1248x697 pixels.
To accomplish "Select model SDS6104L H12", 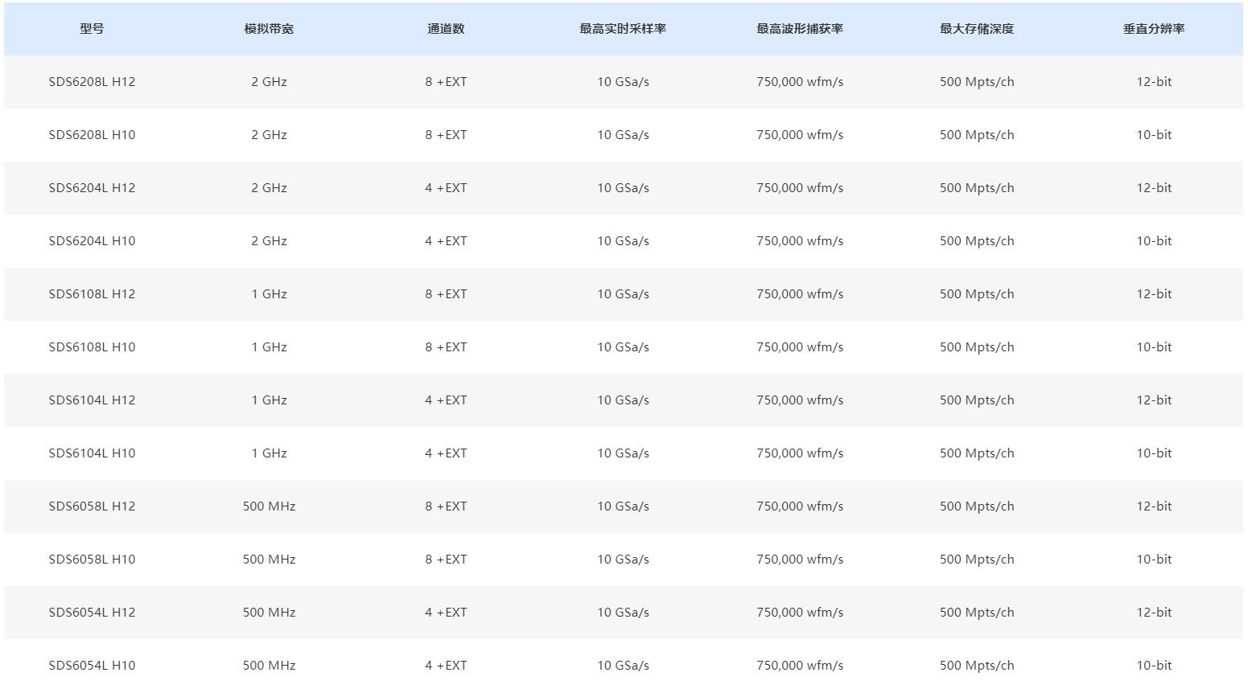I will pyautogui.click(x=92, y=400).
